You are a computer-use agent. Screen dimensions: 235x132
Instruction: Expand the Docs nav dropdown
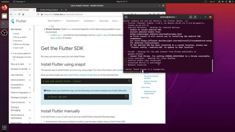[x=115, y=21]
